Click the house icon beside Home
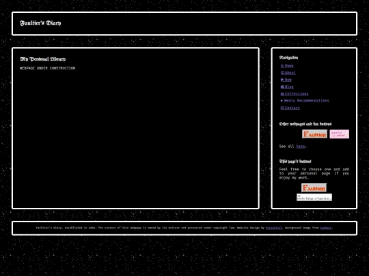The height and width of the screenshot is (276, 369). point(282,65)
